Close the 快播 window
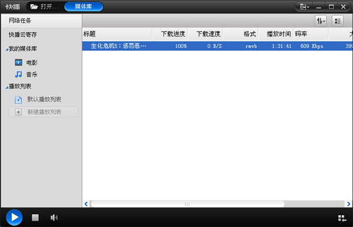The height and width of the screenshot is (227, 353). [344, 7]
